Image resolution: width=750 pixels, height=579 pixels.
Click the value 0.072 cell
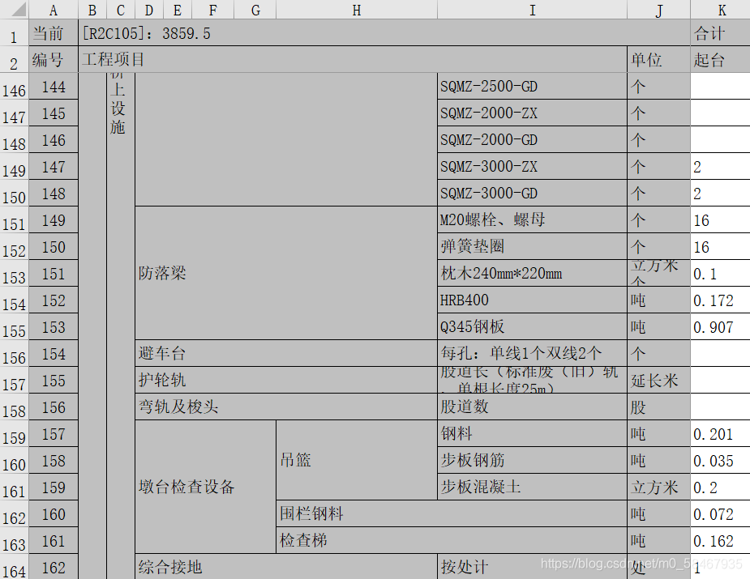point(720,514)
